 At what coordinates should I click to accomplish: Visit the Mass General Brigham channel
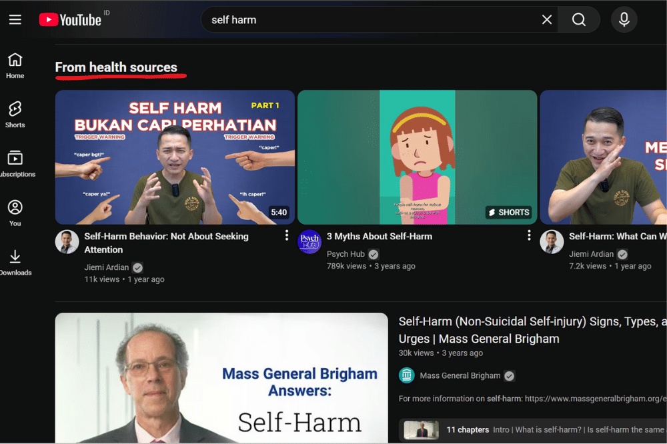pyautogui.click(x=460, y=375)
